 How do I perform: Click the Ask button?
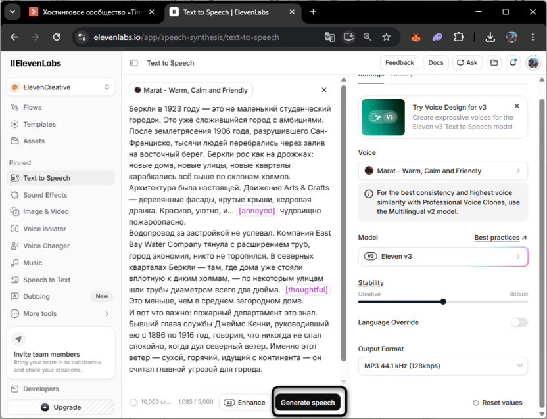point(467,63)
